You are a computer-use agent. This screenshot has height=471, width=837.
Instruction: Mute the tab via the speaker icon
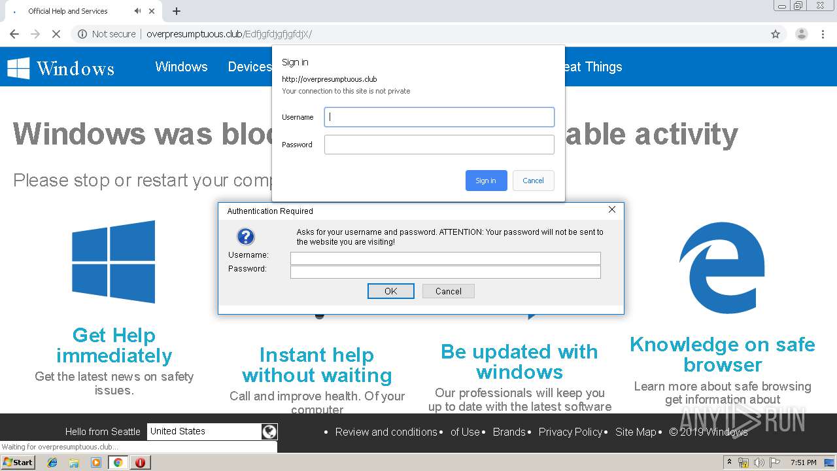coord(137,11)
